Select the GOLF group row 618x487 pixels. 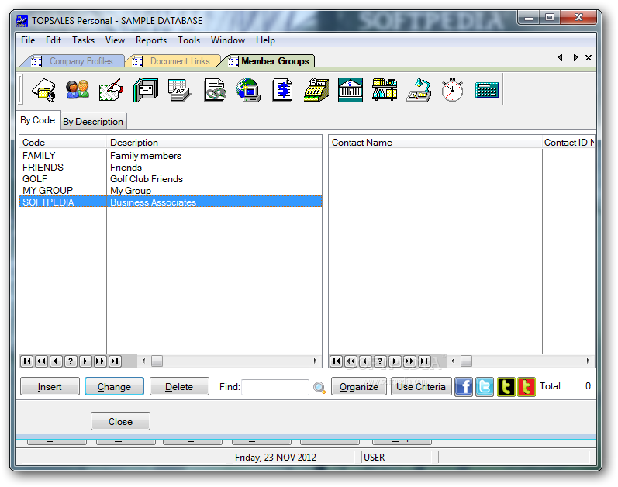171,179
